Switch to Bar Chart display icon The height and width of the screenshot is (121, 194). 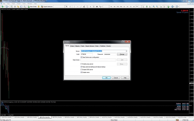(x=143, y=6)
